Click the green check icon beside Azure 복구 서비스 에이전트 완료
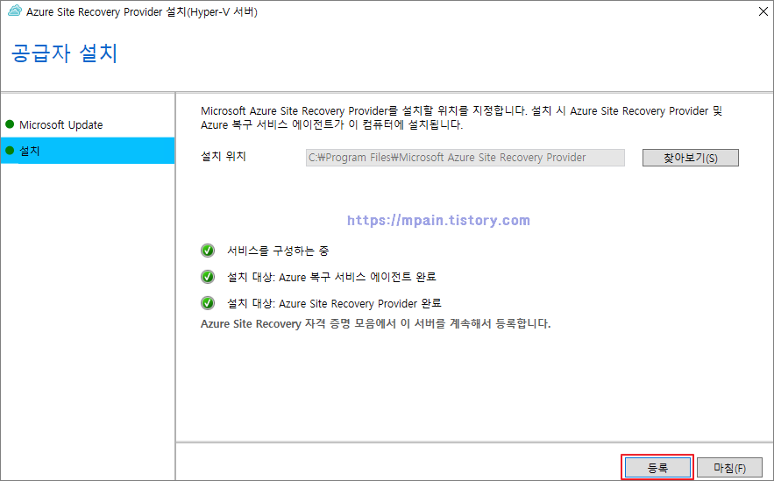 pyautogui.click(x=208, y=277)
